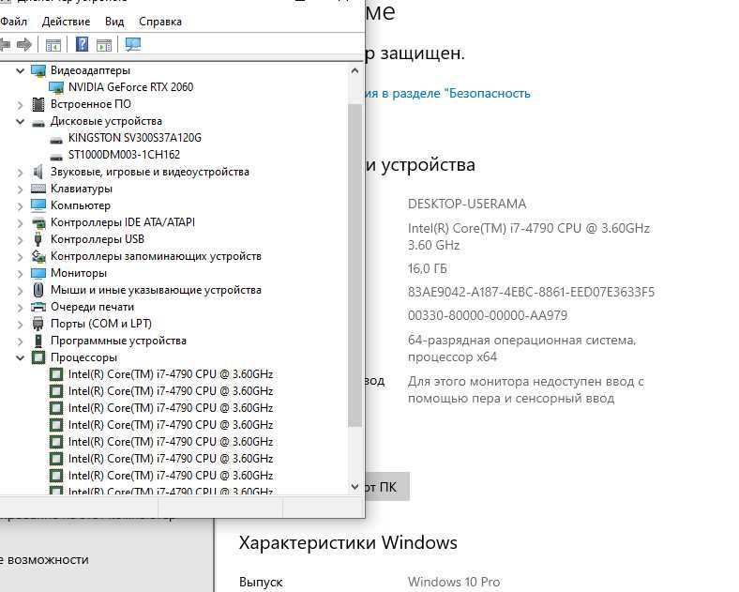739x592 pixels.
Task: Select ST1000DM003-1CH162 disk entry
Action: tap(124, 155)
